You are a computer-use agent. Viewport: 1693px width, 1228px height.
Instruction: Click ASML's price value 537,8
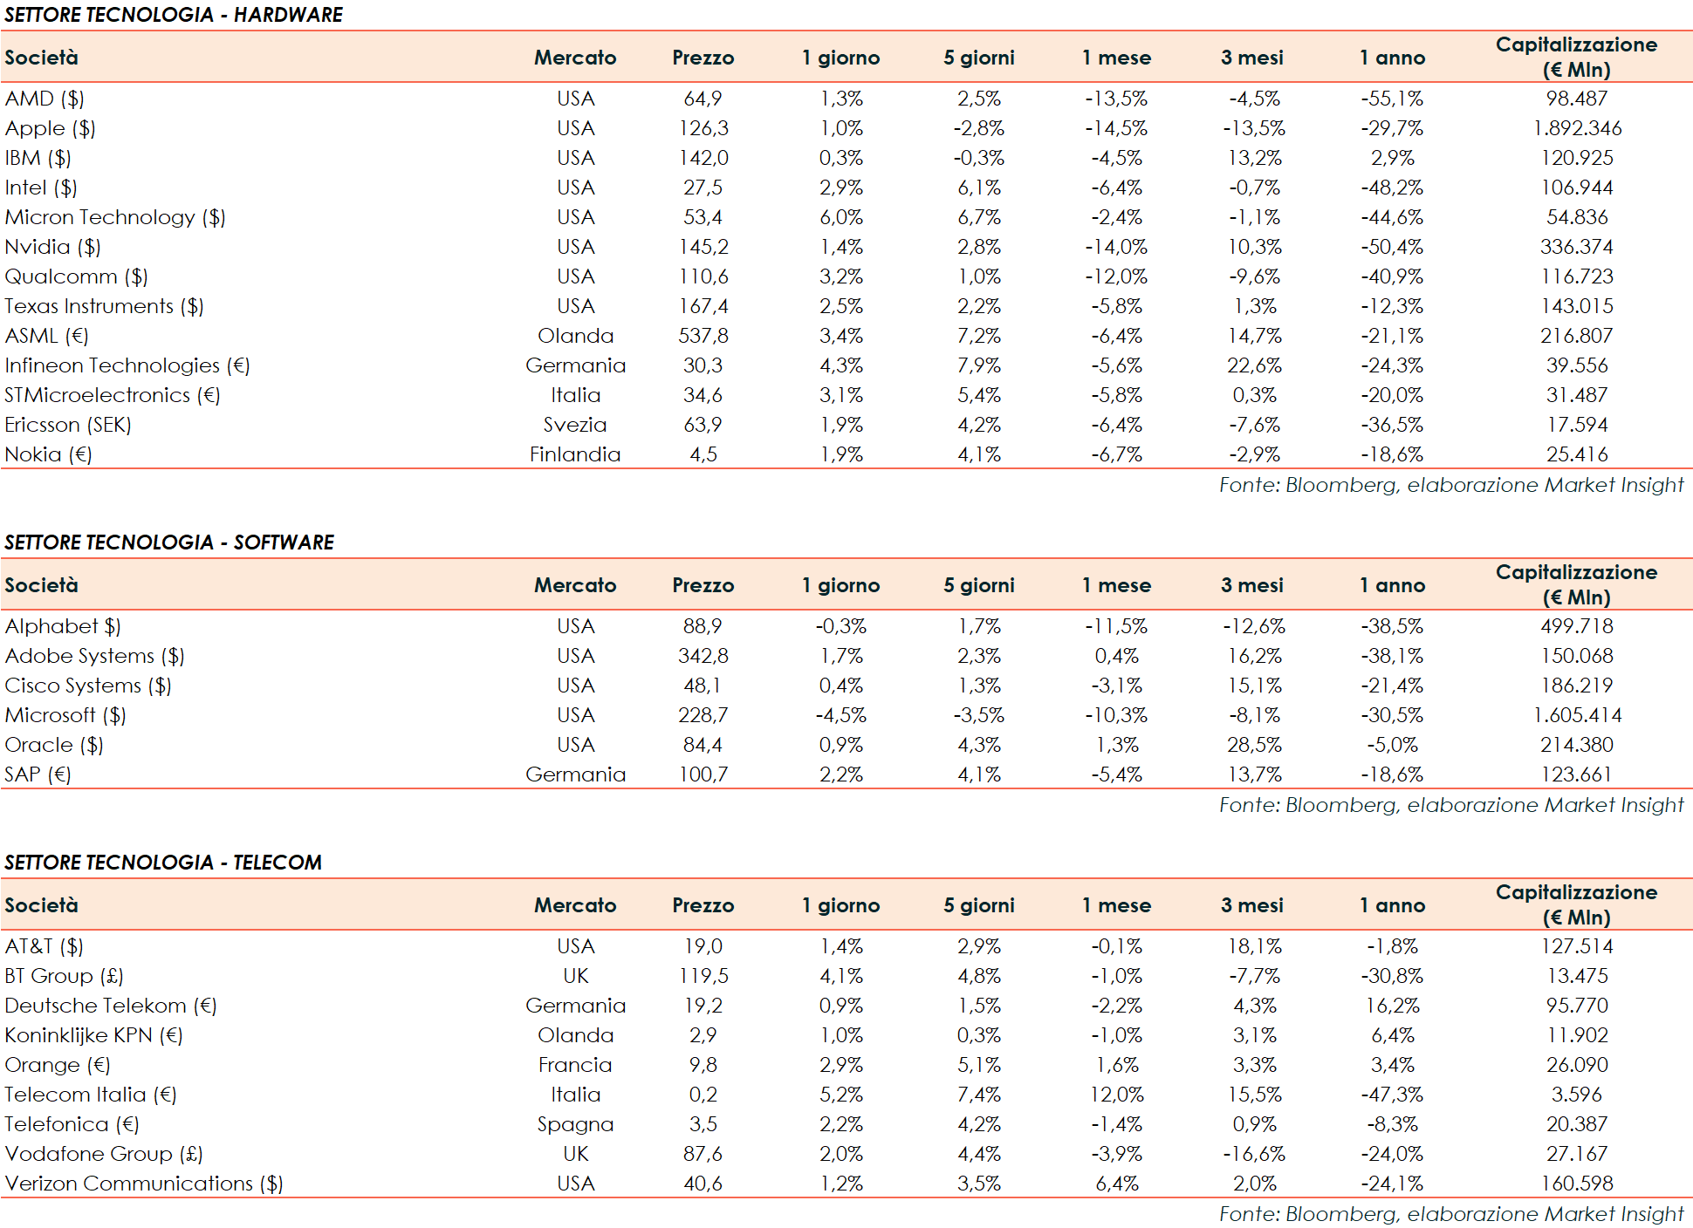pyautogui.click(x=703, y=336)
